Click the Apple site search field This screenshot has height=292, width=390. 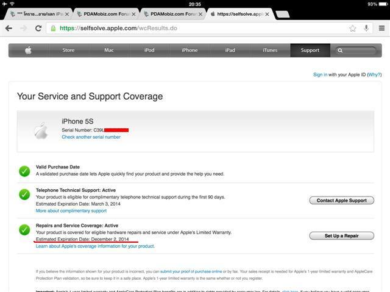tap(356, 50)
